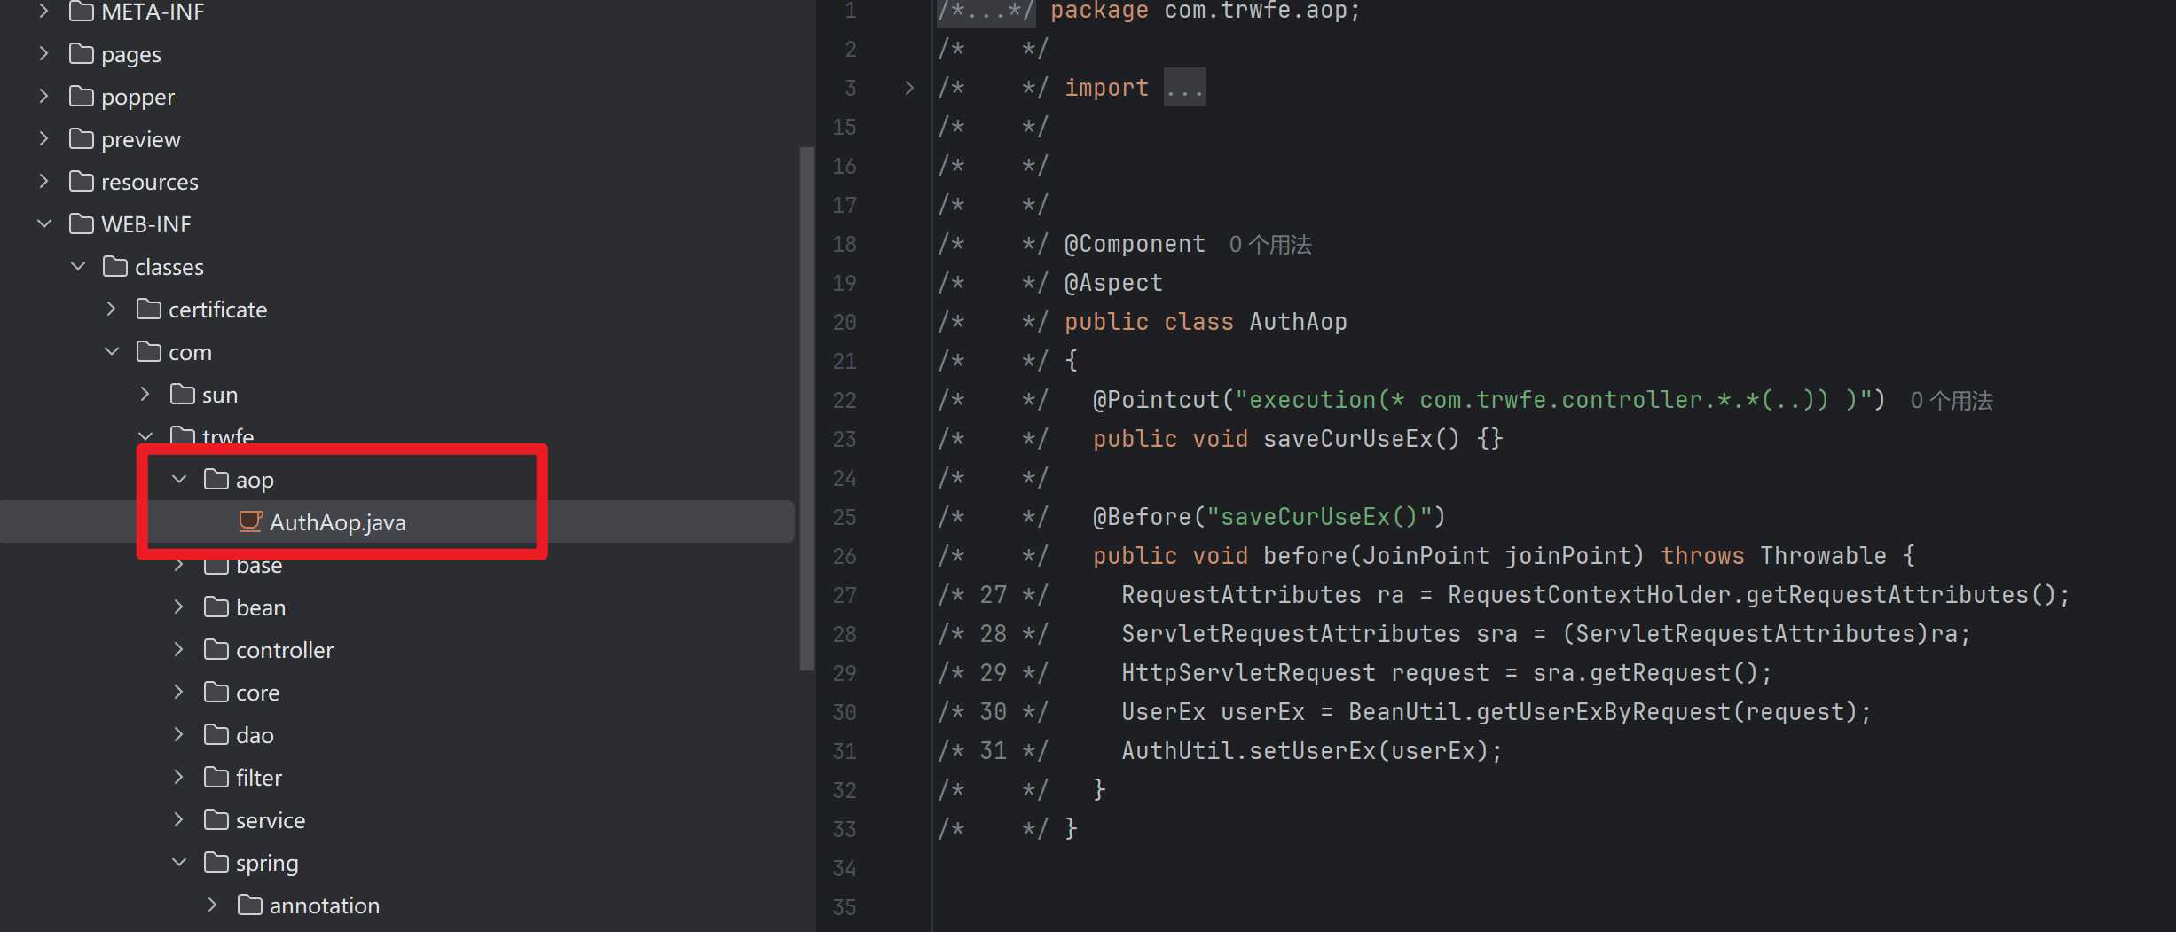The image size is (2176, 932).
Task: Click the folded imports "..." placeholder
Action: pos(1184,88)
